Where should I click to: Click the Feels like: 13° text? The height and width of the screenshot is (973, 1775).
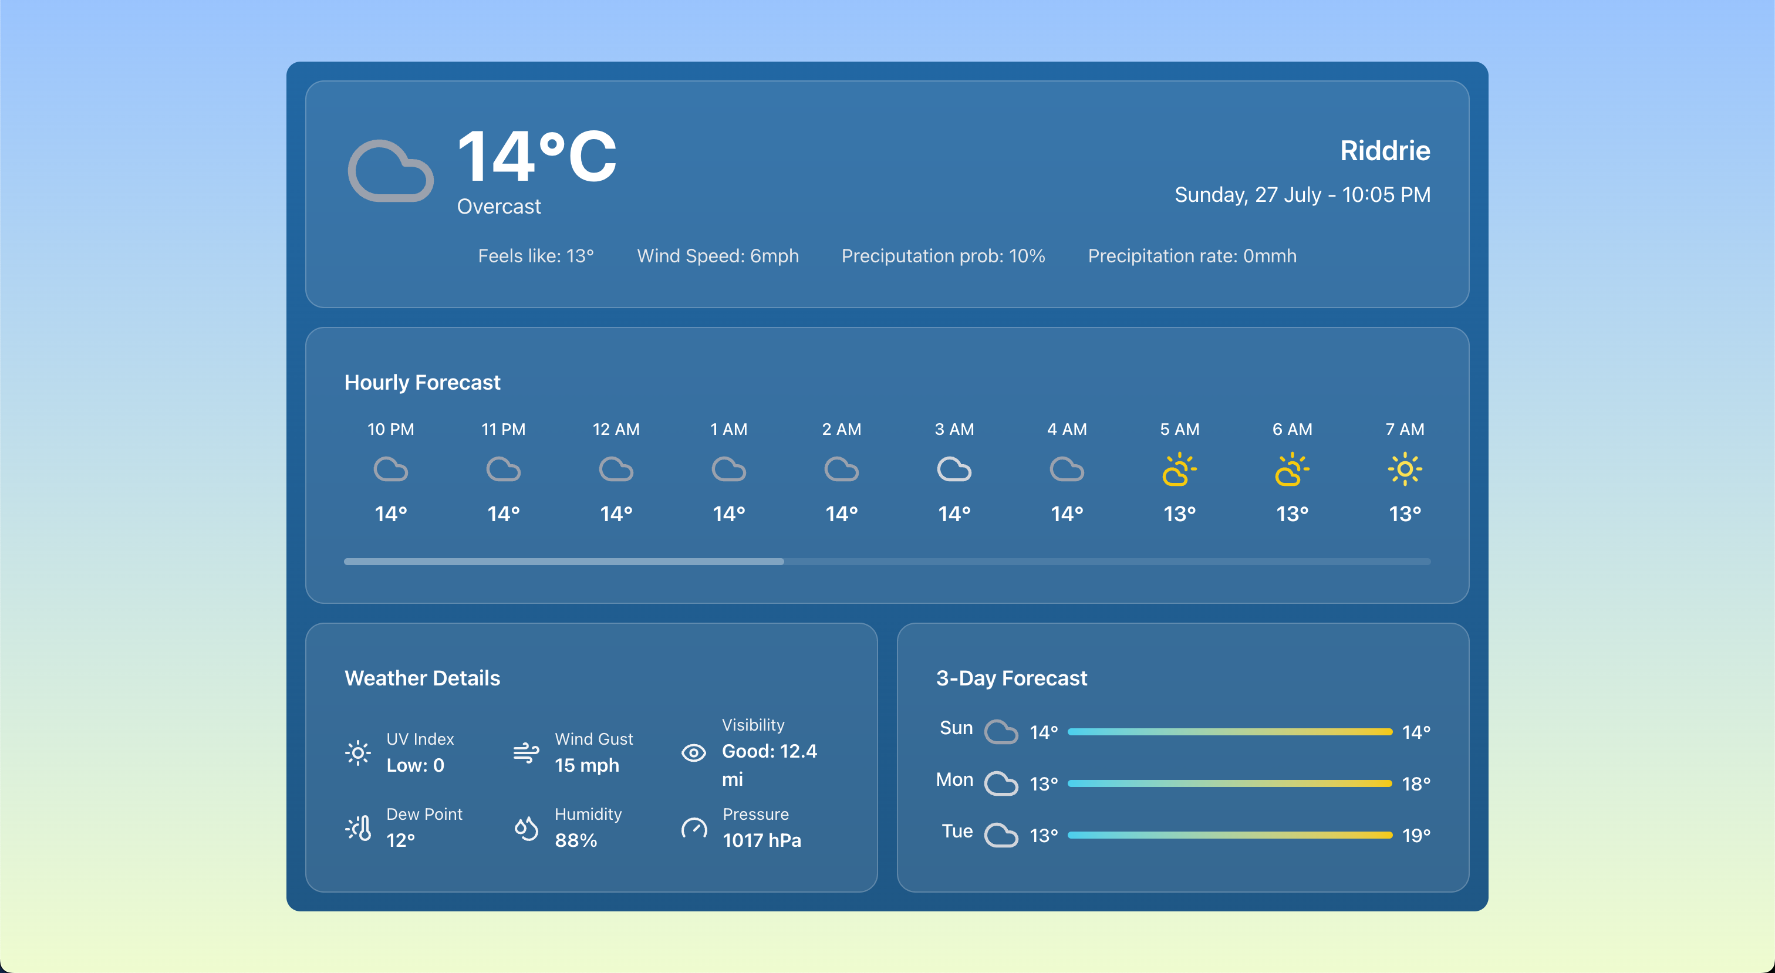536,256
